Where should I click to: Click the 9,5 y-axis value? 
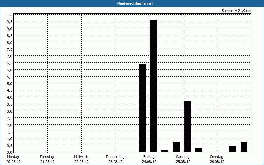coord(10,22)
